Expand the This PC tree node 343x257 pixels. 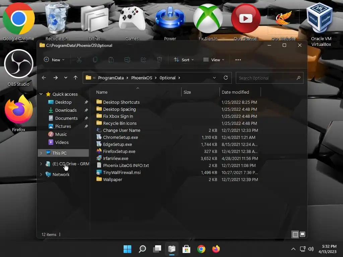pyautogui.click(x=41, y=153)
